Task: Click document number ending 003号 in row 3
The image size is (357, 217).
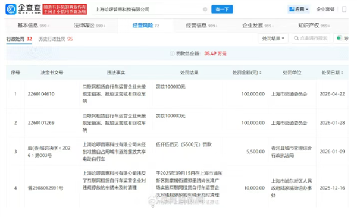Action: (x=49, y=152)
